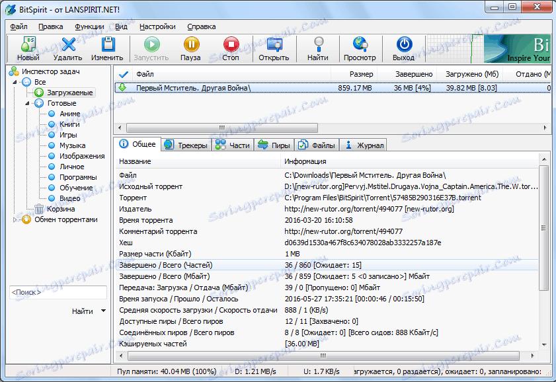Click the Готовые folder icon in tree

(39, 103)
